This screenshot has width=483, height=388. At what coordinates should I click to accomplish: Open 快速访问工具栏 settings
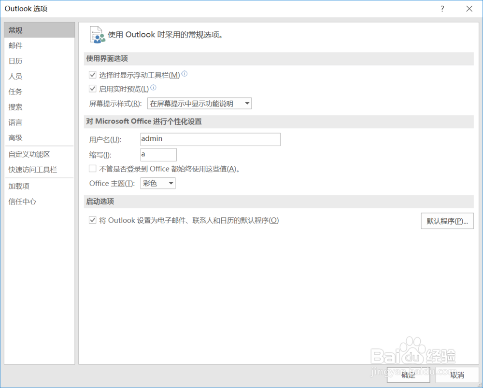click(40, 170)
